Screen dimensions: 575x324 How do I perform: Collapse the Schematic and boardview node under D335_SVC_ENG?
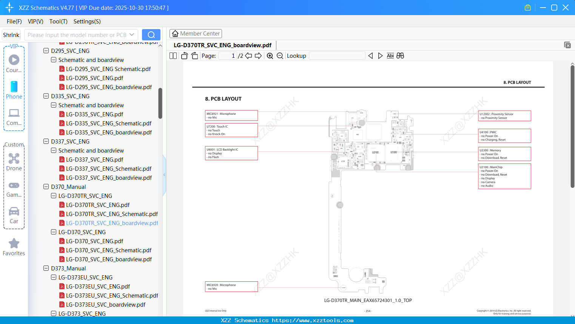[x=53, y=105]
